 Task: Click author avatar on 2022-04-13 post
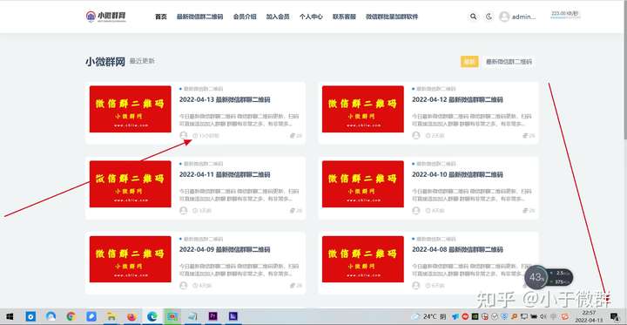pos(184,135)
